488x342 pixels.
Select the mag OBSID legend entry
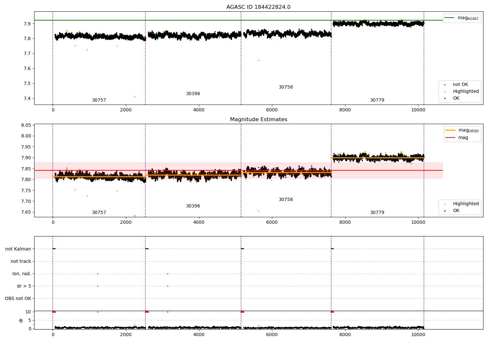click(462, 130)
